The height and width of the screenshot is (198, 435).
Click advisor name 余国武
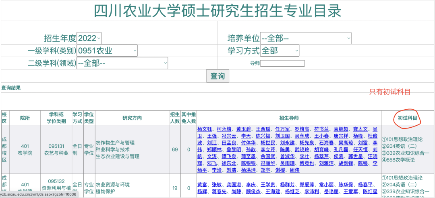[x=268, y=157]
